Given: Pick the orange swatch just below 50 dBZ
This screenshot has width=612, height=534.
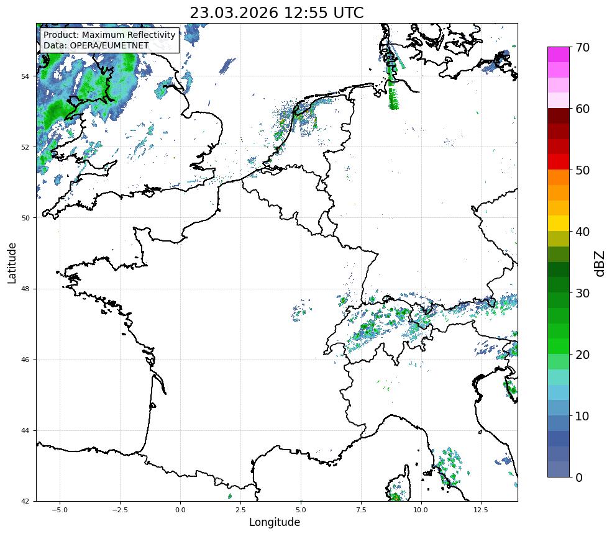Looking at the screenshot, I should (559, 178).
